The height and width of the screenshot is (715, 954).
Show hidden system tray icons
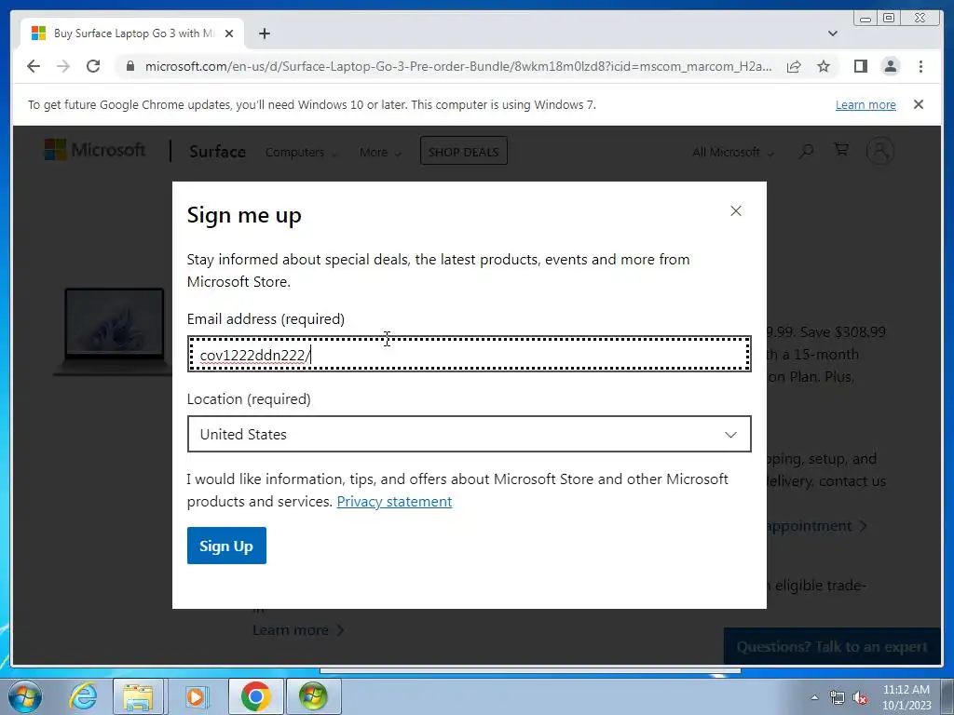pyautogui.click(x=814, y=697)
